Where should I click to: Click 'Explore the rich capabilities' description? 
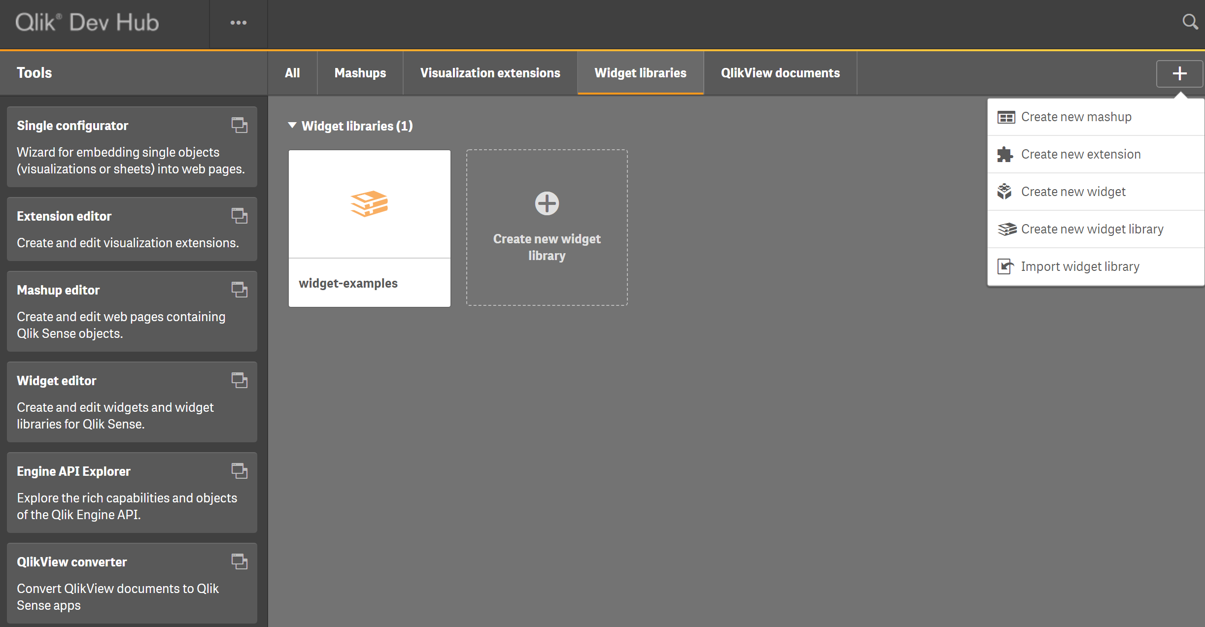(x=127, y=506)
